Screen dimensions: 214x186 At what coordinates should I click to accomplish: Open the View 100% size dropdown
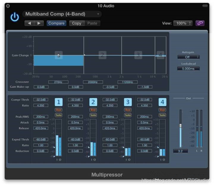pos(183,23)
